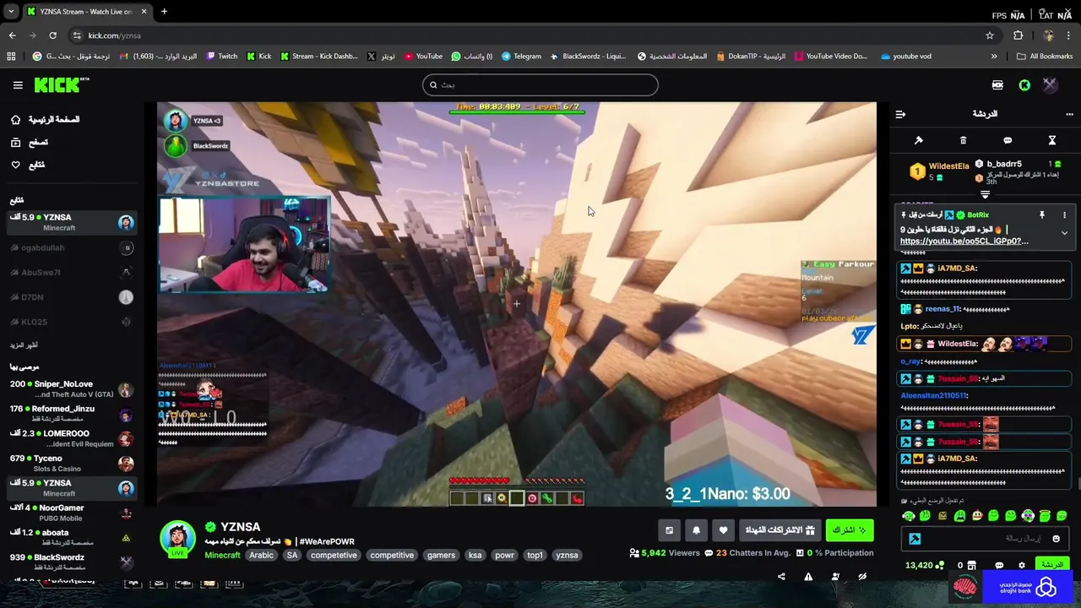1081x608 pixels.
Task: Click the green Subscribe button
Action: pyautogui.click(x=850, y=530)
